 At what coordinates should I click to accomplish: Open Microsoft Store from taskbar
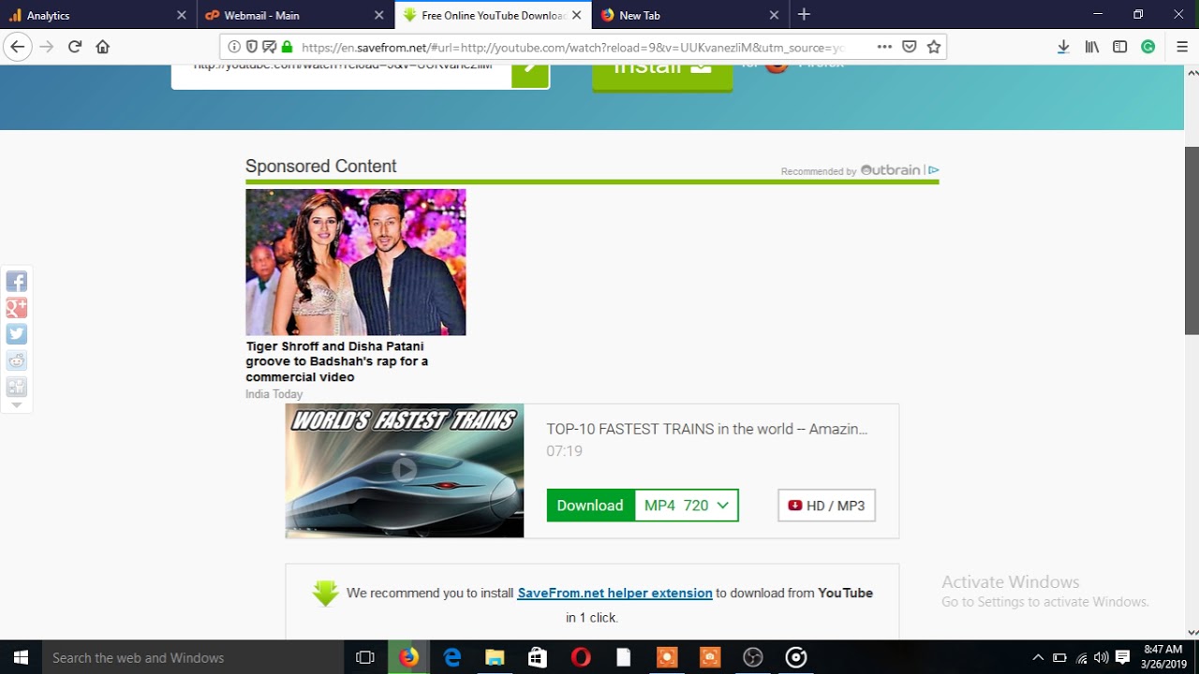[537, 657]
